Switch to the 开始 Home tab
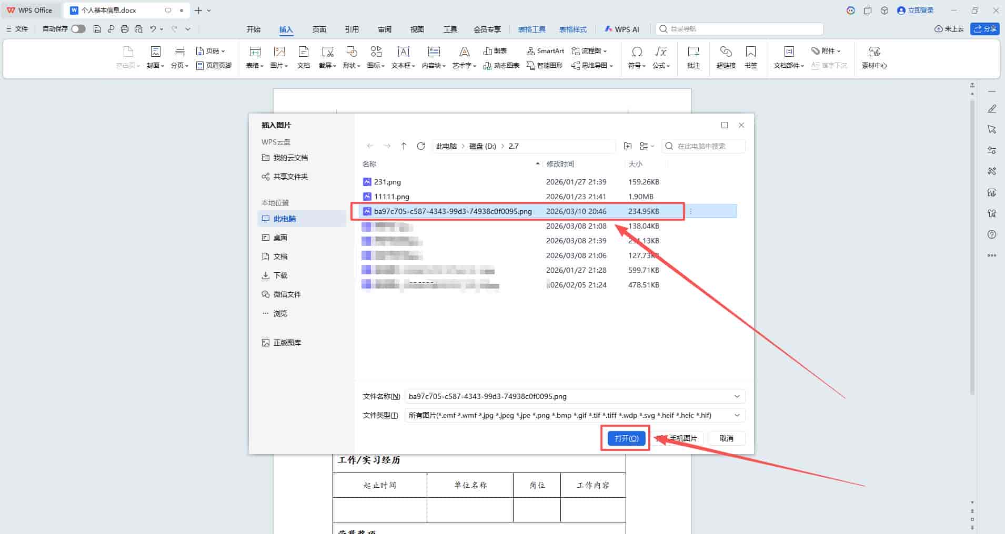This screenshot has height=534, width=1005. 254,29
